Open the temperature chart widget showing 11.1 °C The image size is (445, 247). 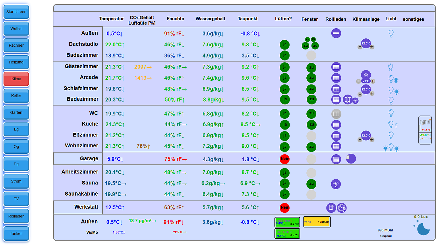(x=425, y=130)
